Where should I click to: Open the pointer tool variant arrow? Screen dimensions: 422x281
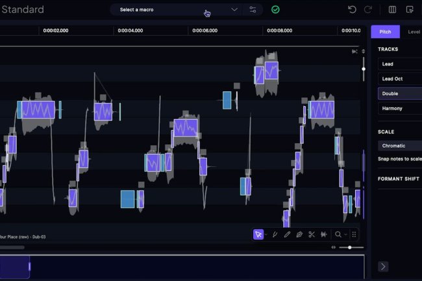click(x=266, y=235)
